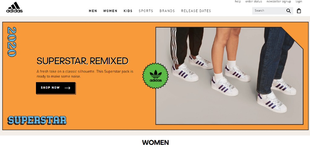This screenshot has height=147, width=310.
Task: Click the Superstar sneakers banner photo
Action: click(229, 76)
